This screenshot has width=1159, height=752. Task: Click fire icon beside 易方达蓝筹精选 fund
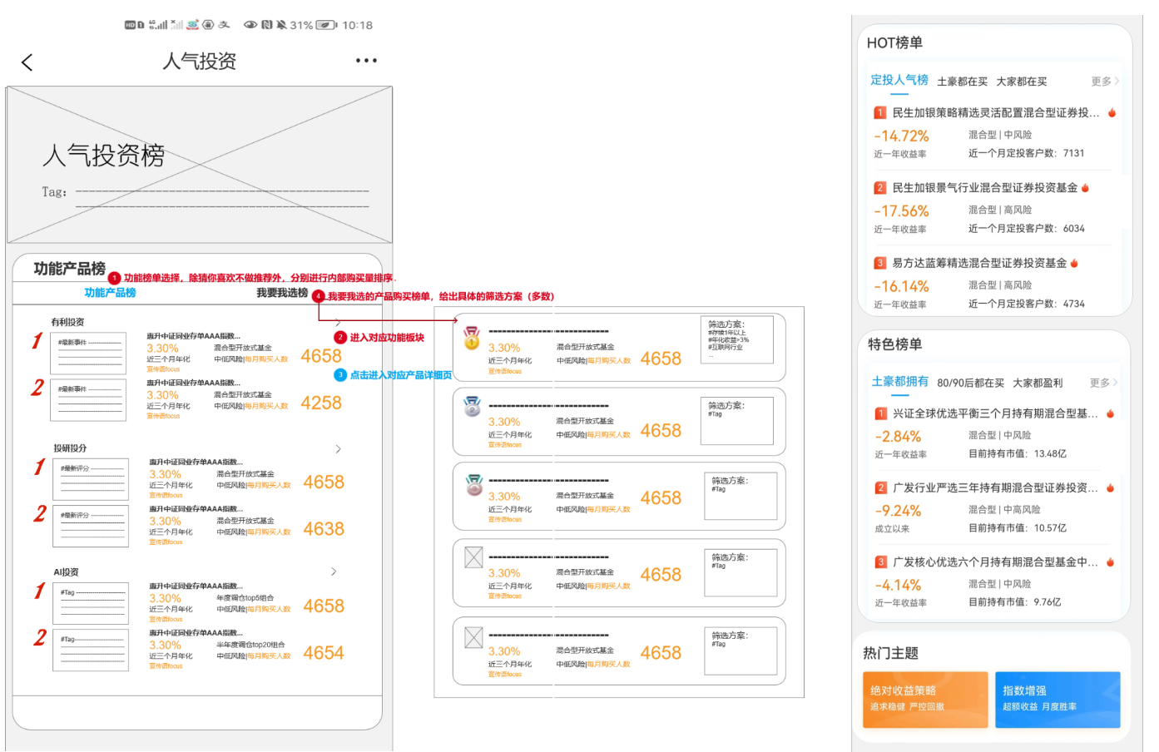[1074, 263]
